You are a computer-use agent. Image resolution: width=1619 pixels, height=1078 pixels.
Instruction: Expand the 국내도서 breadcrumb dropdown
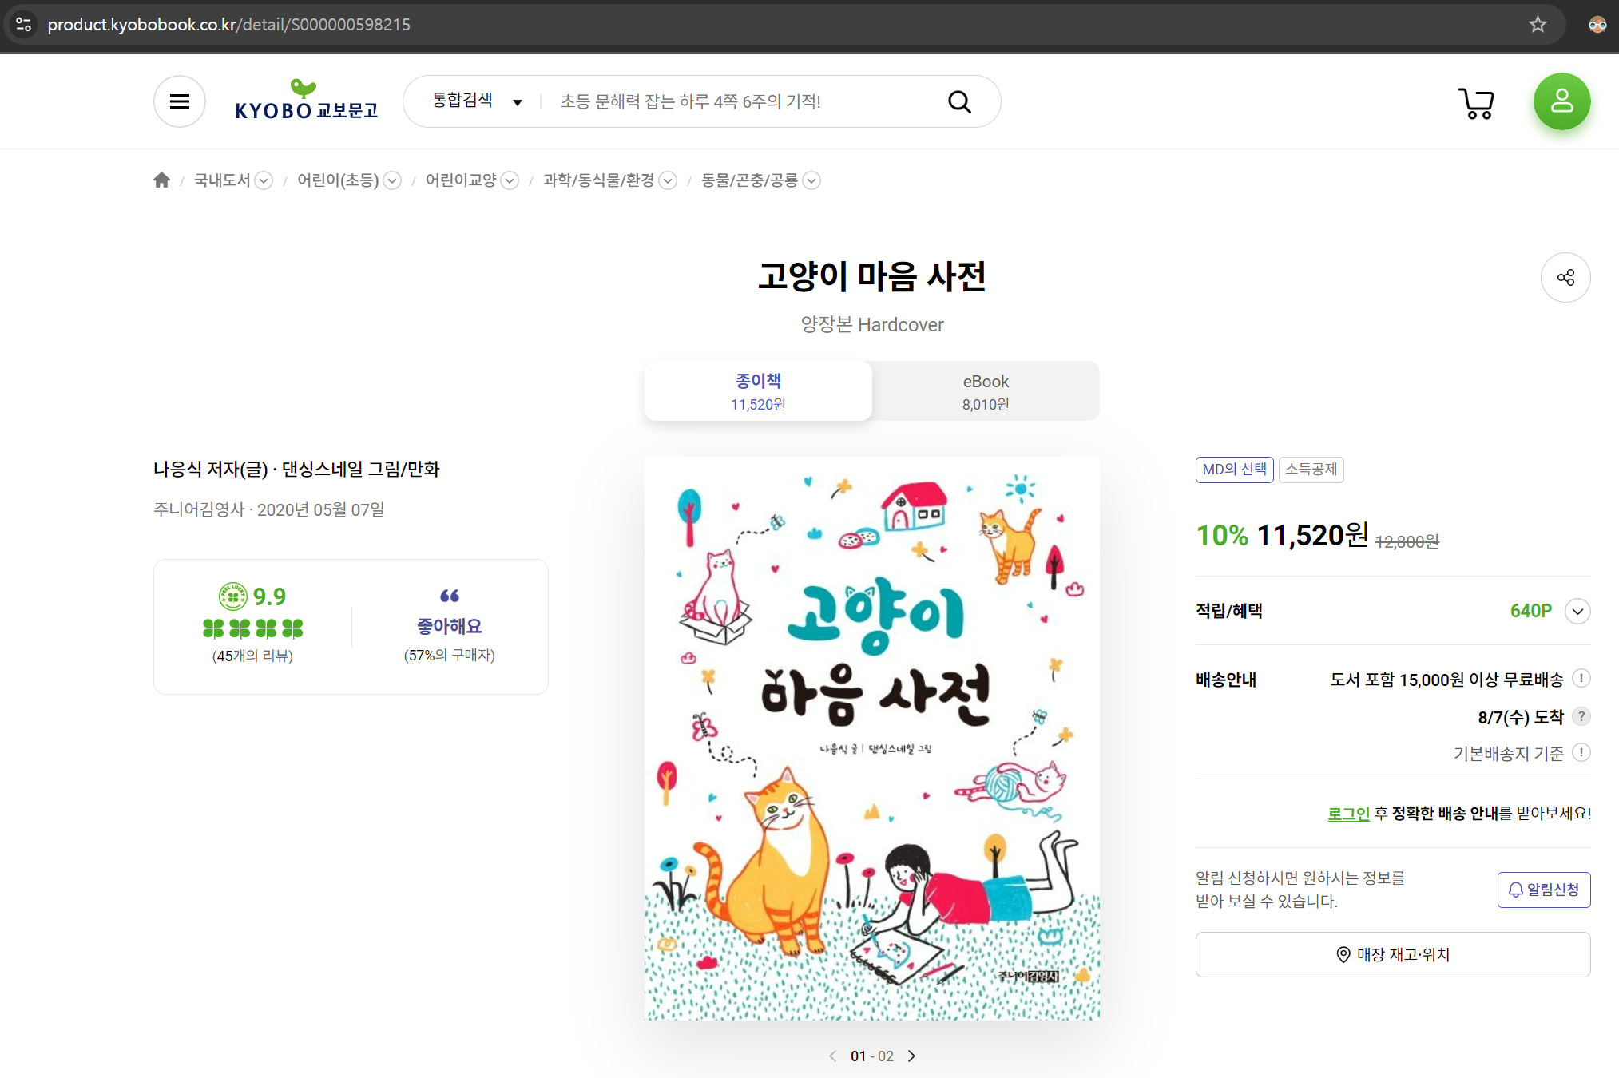click(x=264, y=180)
